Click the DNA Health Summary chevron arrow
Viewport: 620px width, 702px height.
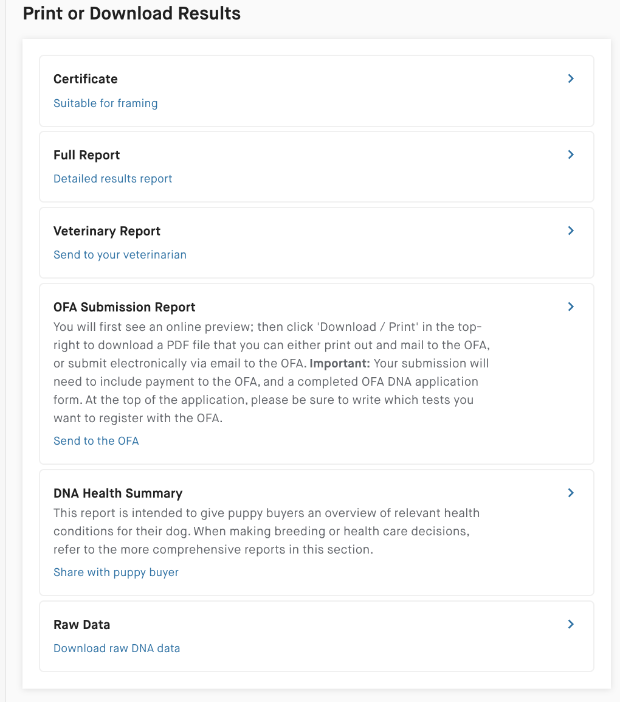pos(571,493)
